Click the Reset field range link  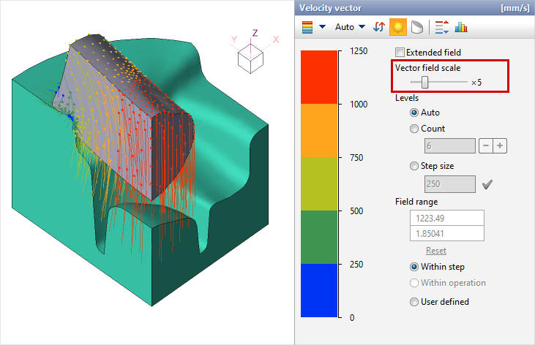(436, 251)
